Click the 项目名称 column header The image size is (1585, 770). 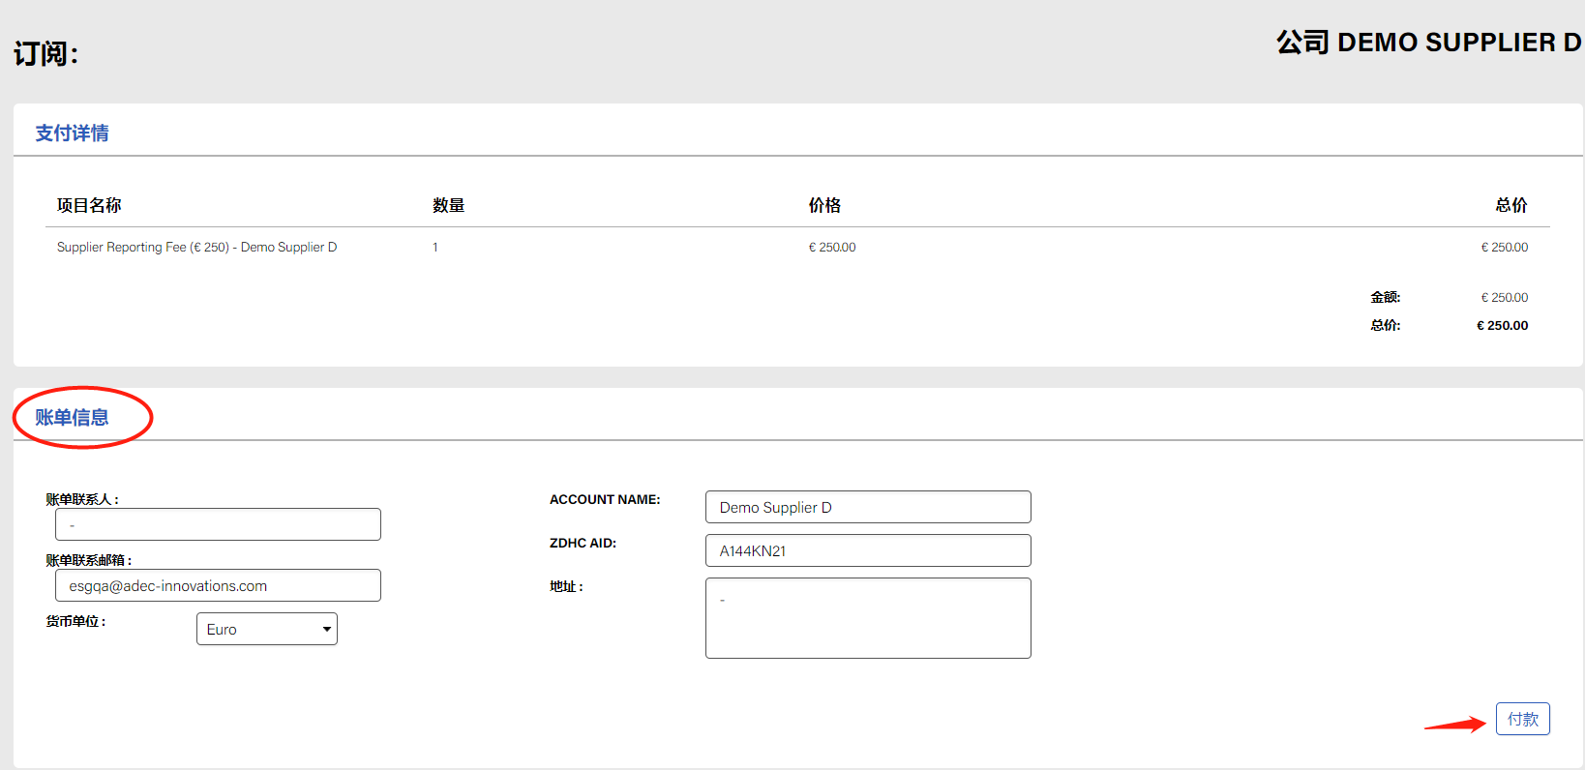point(89,205)
